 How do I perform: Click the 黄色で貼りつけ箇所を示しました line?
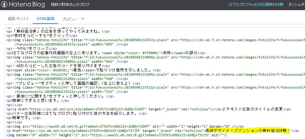tap(84, 70)
